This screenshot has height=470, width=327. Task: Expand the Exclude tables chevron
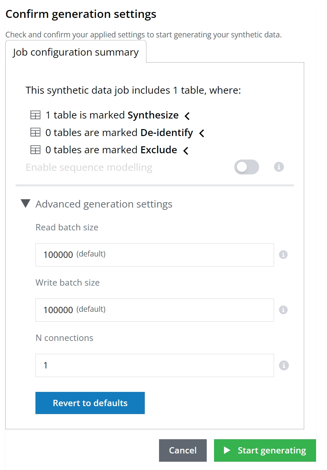[x=186, y=151]
